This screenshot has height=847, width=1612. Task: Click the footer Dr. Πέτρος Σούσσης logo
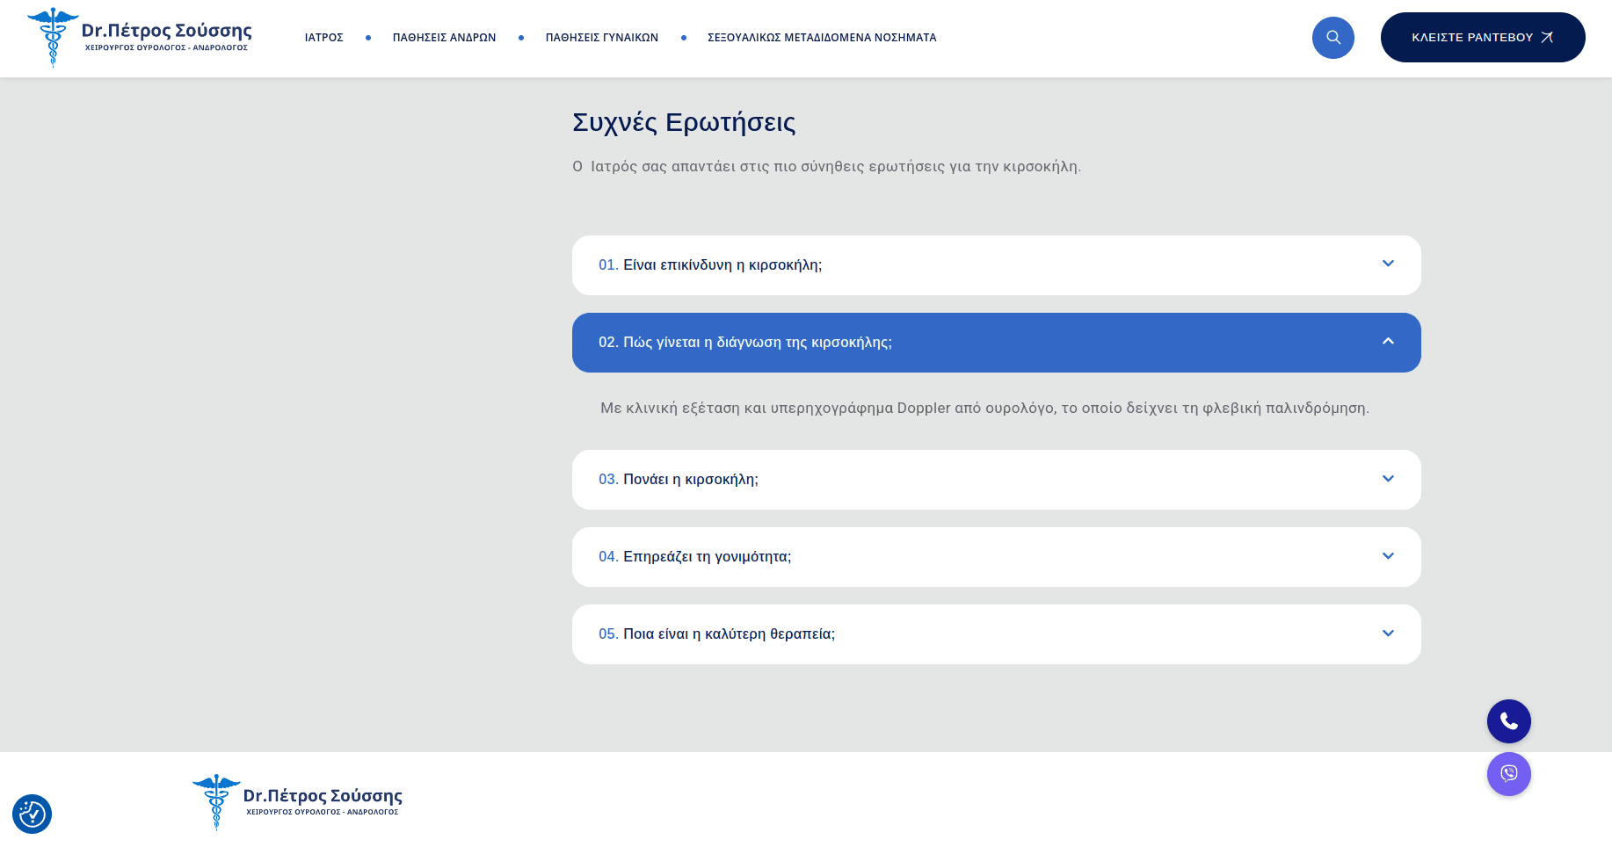tap(297, 801)
